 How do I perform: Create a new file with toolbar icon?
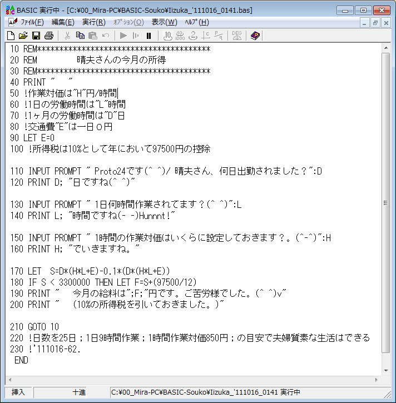(x=11, y=36)
